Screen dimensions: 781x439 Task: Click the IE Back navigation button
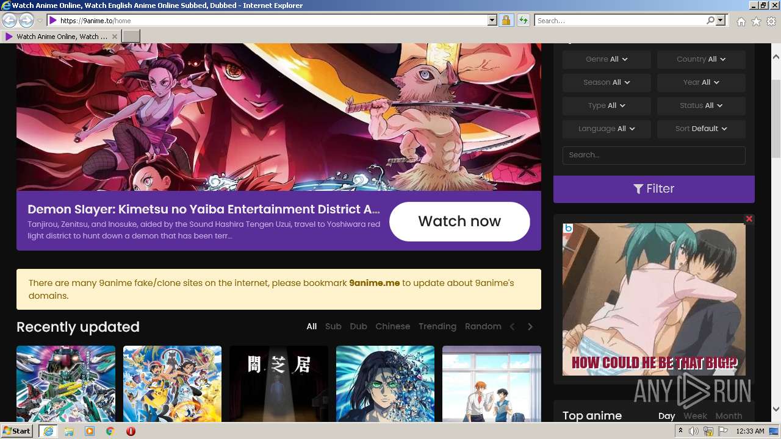pos(9,20)
